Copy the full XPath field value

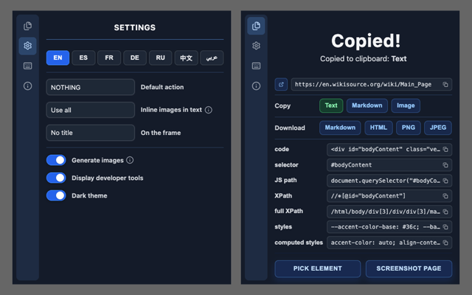tap(445, 212)
